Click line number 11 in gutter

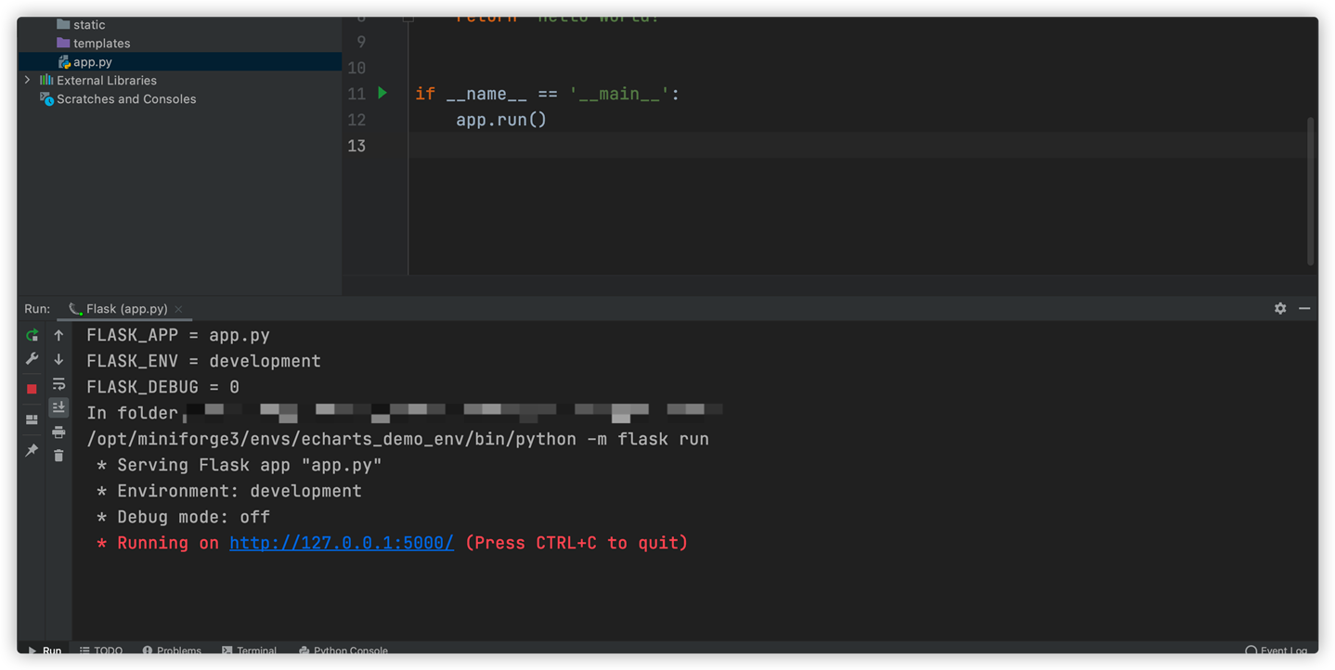[356, 94]
